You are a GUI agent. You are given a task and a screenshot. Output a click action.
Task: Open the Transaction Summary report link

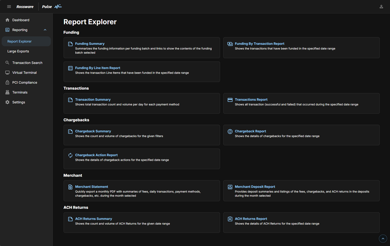pos(93,99)
